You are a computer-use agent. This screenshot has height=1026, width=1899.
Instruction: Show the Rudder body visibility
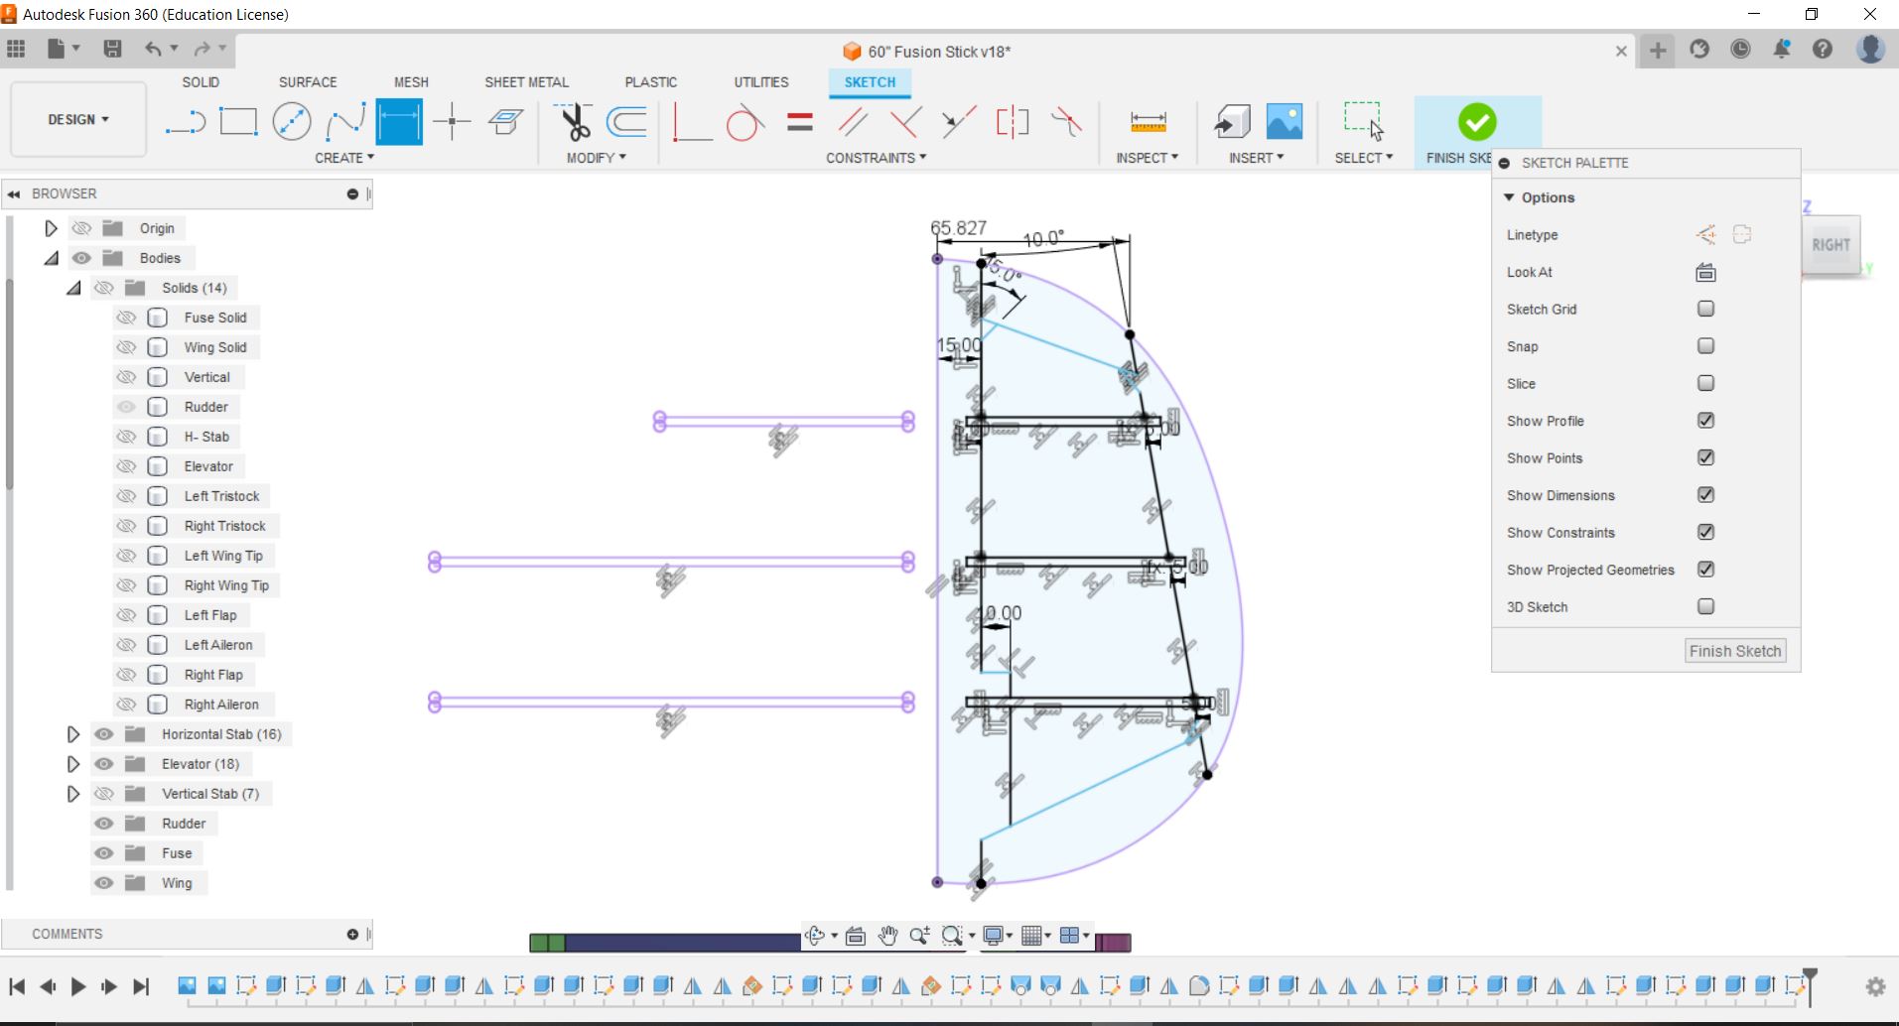(x=126, y=407)
